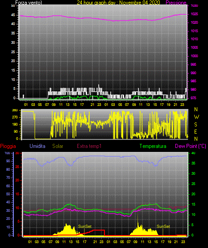Click the 995 pressure axis value

(x=193, y=64)
